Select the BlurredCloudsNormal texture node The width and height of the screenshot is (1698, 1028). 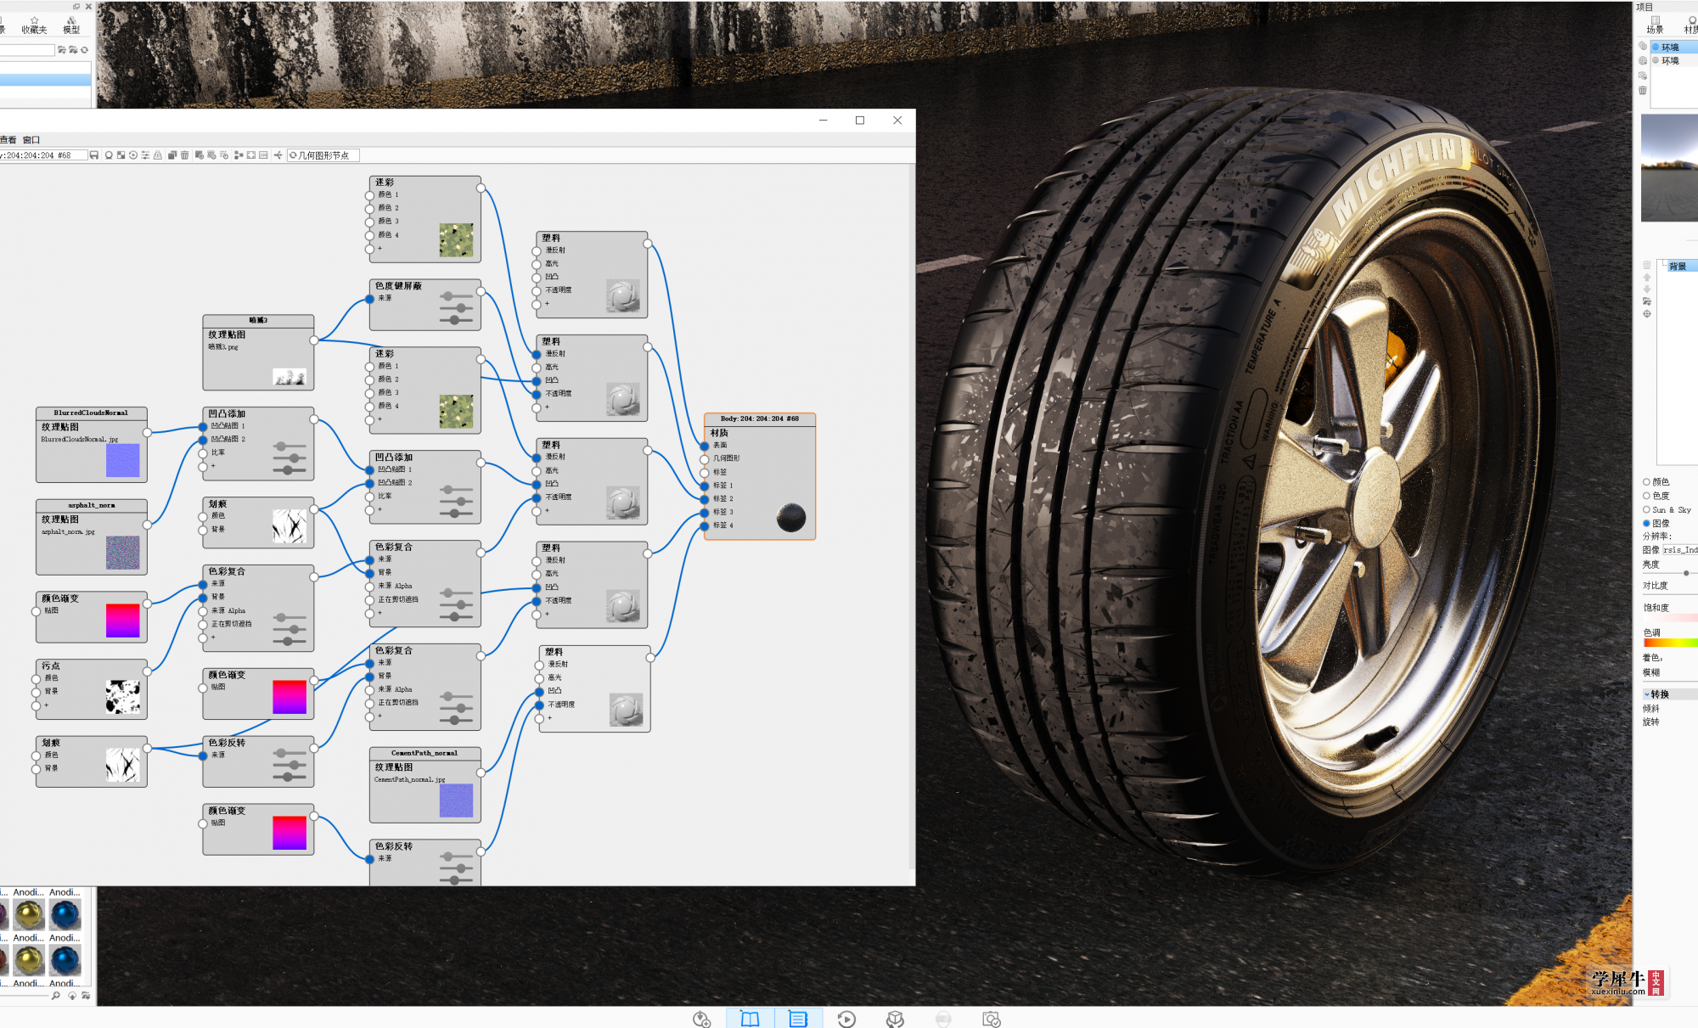[x=91, y=445]
